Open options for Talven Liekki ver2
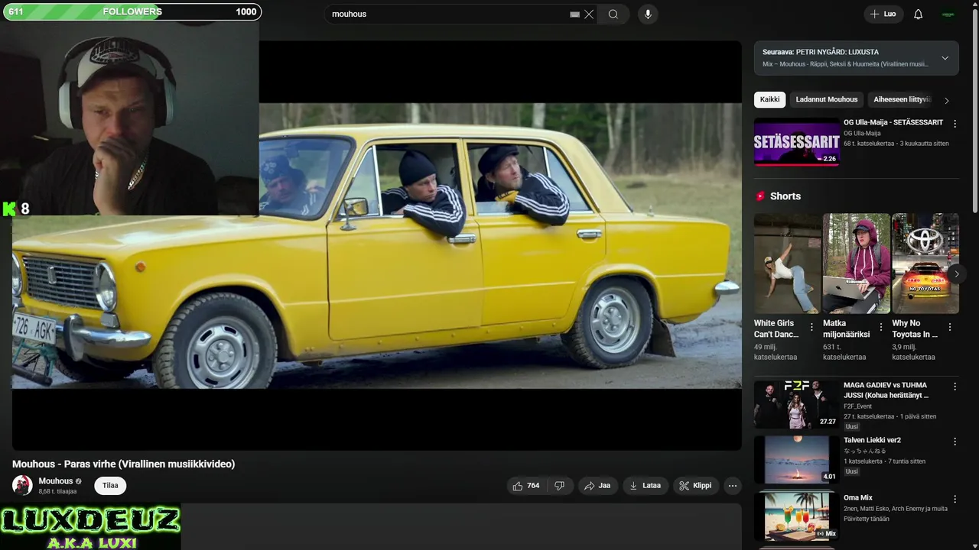Screen dimensions: 979x550 [x=955, y=442]
